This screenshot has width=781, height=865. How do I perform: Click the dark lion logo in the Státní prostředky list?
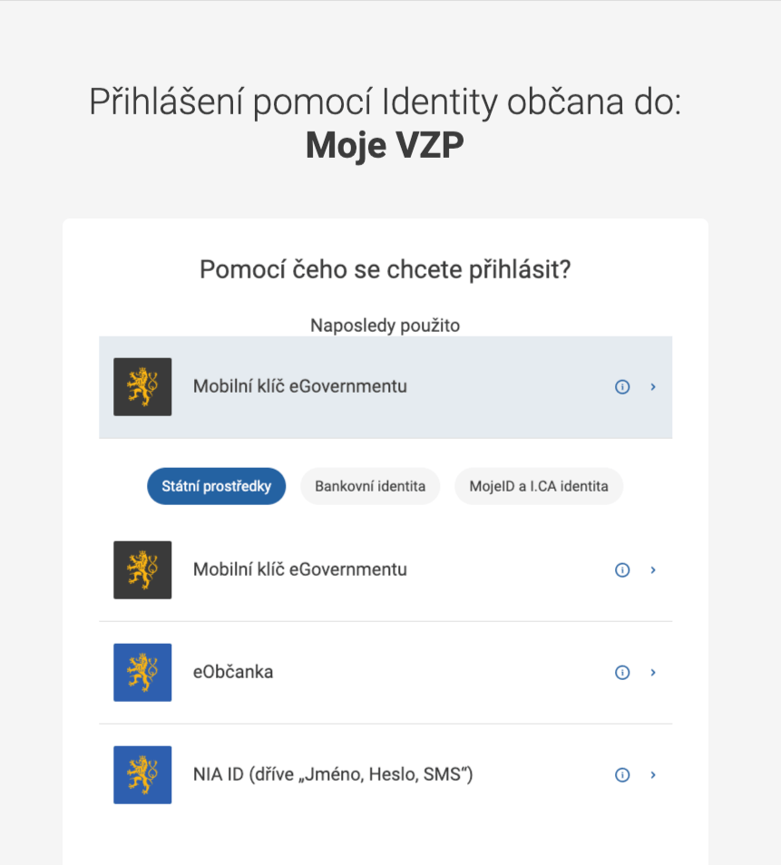[142, 569]
